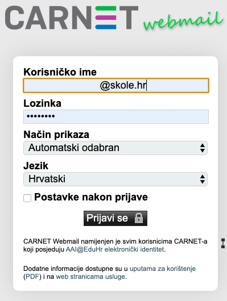Click the Postavke nakon prijave label
The height and width of the screenshot is (301, 227).
tap(91, 197)
